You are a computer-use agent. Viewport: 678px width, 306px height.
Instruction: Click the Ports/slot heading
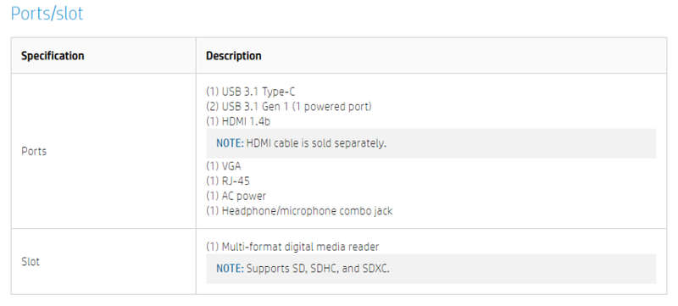(47, 14)
